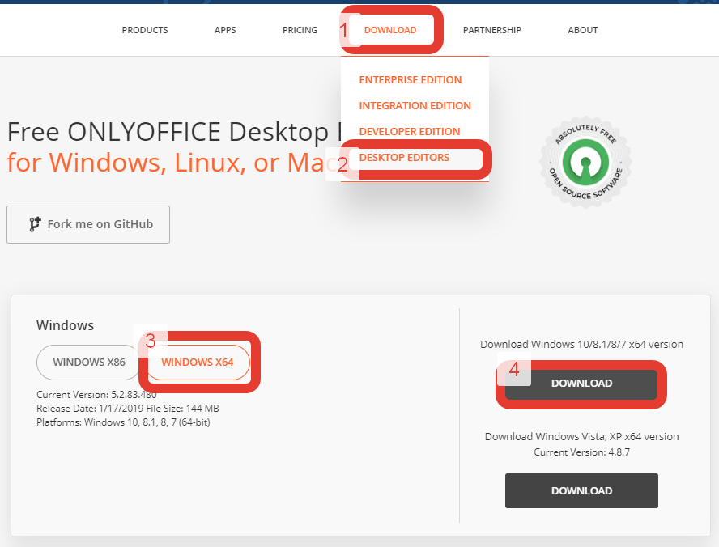Click the Current Version: 4.8.7 text
The height and width of the screenshot is (547, 719).
click(581, 452)
